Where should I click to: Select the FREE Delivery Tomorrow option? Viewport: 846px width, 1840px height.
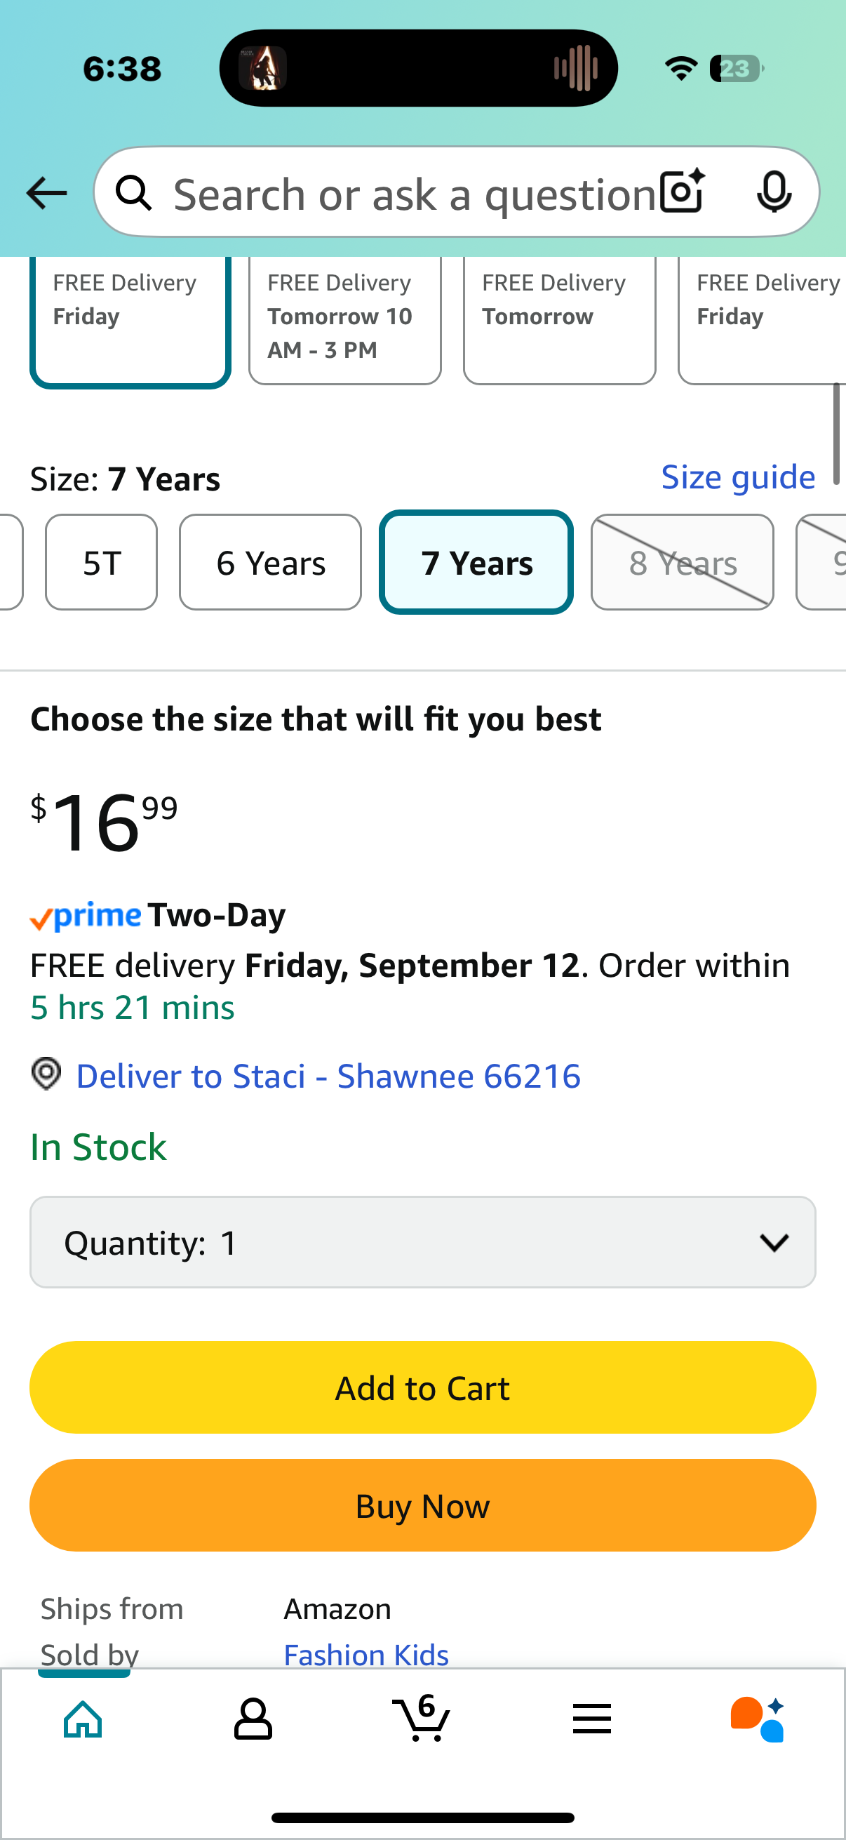[x=560, y=320]
